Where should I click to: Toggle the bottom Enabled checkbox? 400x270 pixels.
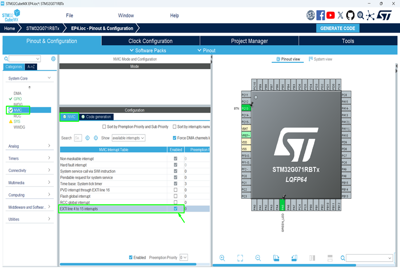(x=130, y=257)
